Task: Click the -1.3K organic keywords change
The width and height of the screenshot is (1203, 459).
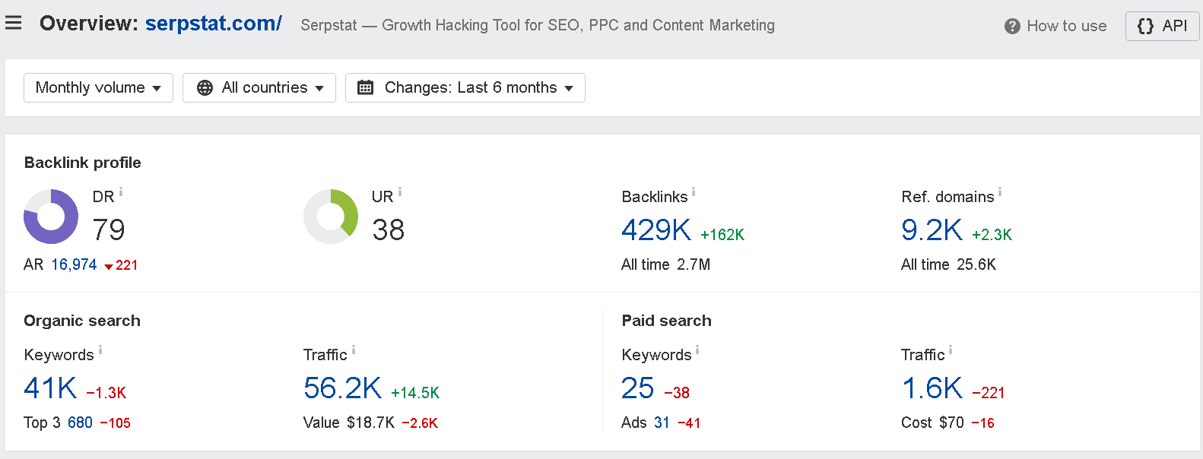Action: click(x=106, y=393)
